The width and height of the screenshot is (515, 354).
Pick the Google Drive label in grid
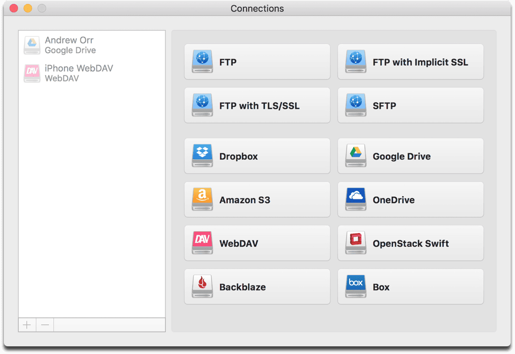tap(402, 156)
